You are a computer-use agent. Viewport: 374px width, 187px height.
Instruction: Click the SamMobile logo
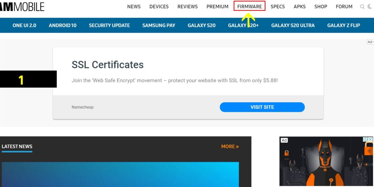pyautogui.click(x=22, y=7)
